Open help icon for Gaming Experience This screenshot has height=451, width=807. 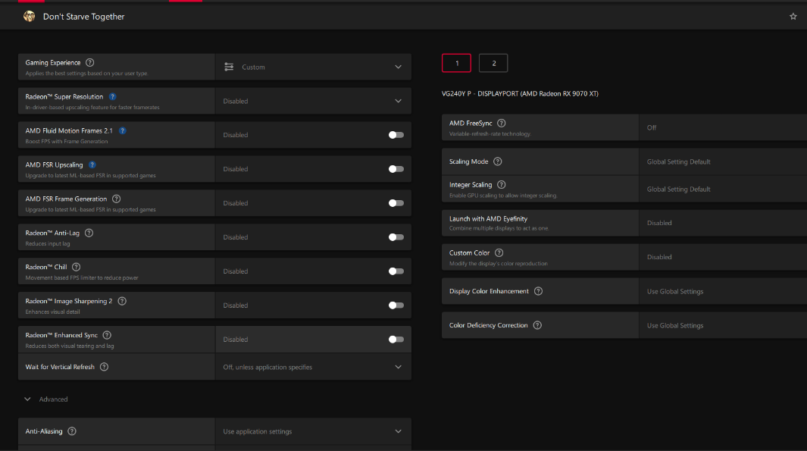click(90, 63)
